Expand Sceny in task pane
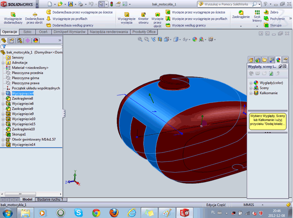 coord(251,88)
